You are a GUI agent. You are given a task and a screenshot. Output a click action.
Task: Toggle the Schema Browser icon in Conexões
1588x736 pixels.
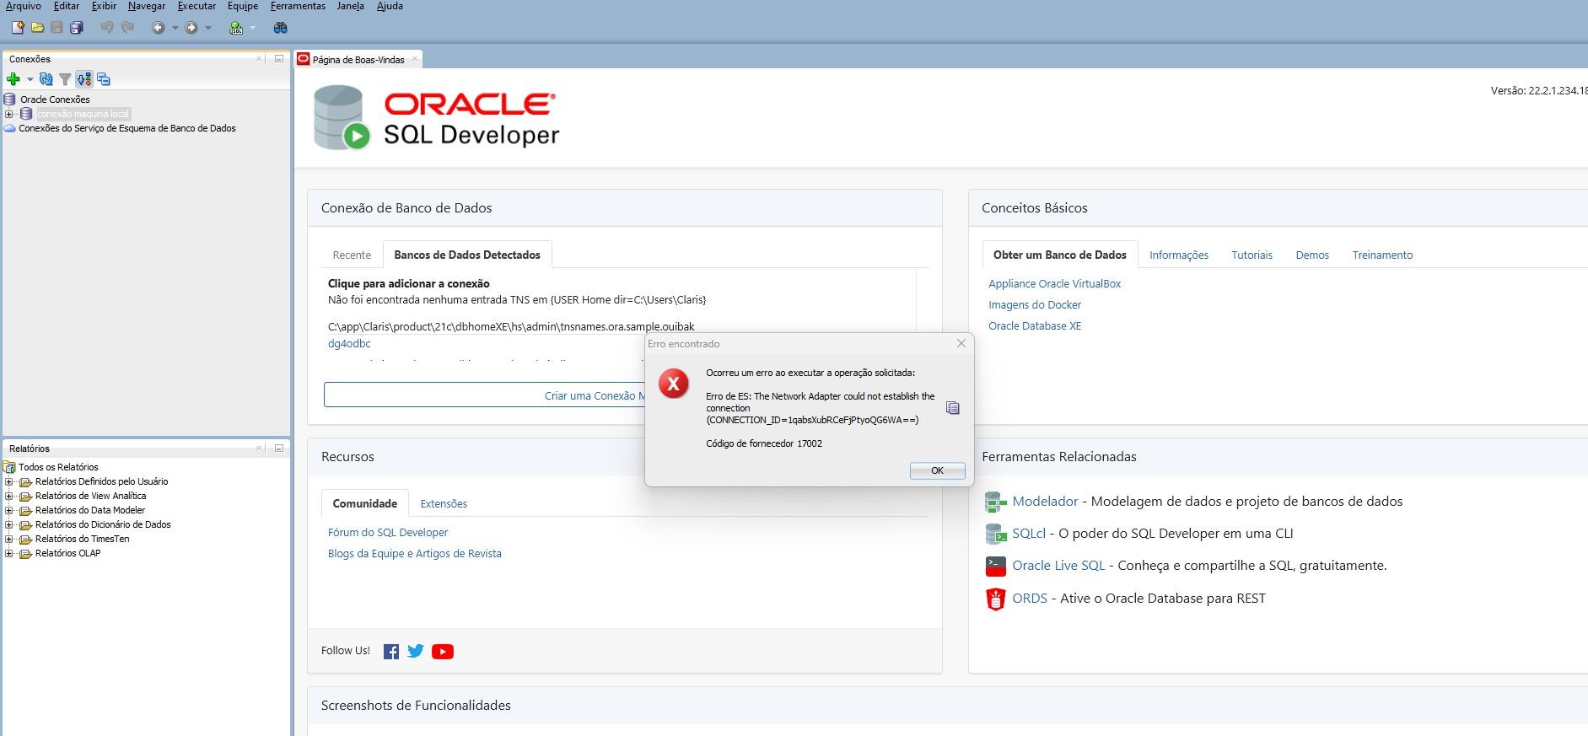[83, 79]
